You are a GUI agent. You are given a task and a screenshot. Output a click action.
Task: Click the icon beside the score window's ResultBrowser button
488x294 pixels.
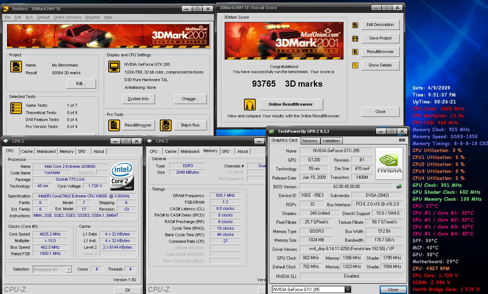pos(355,52)
